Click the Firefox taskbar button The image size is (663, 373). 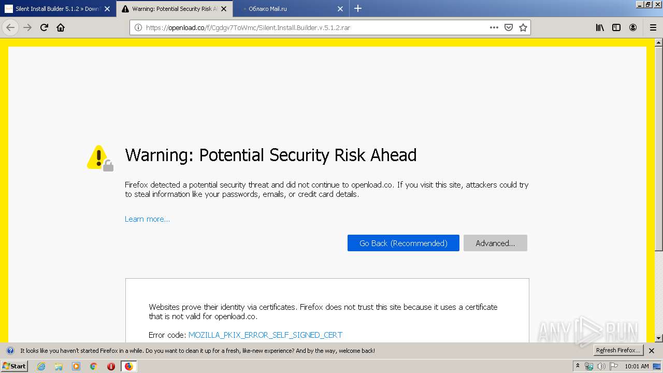pyautogui.click(x=129, y=366)
